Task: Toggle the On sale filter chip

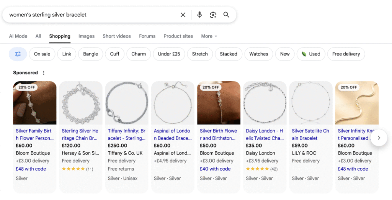Action: coord(42,54)
